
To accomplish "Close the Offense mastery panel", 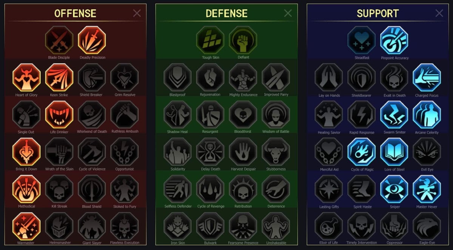I will [137, 13].
